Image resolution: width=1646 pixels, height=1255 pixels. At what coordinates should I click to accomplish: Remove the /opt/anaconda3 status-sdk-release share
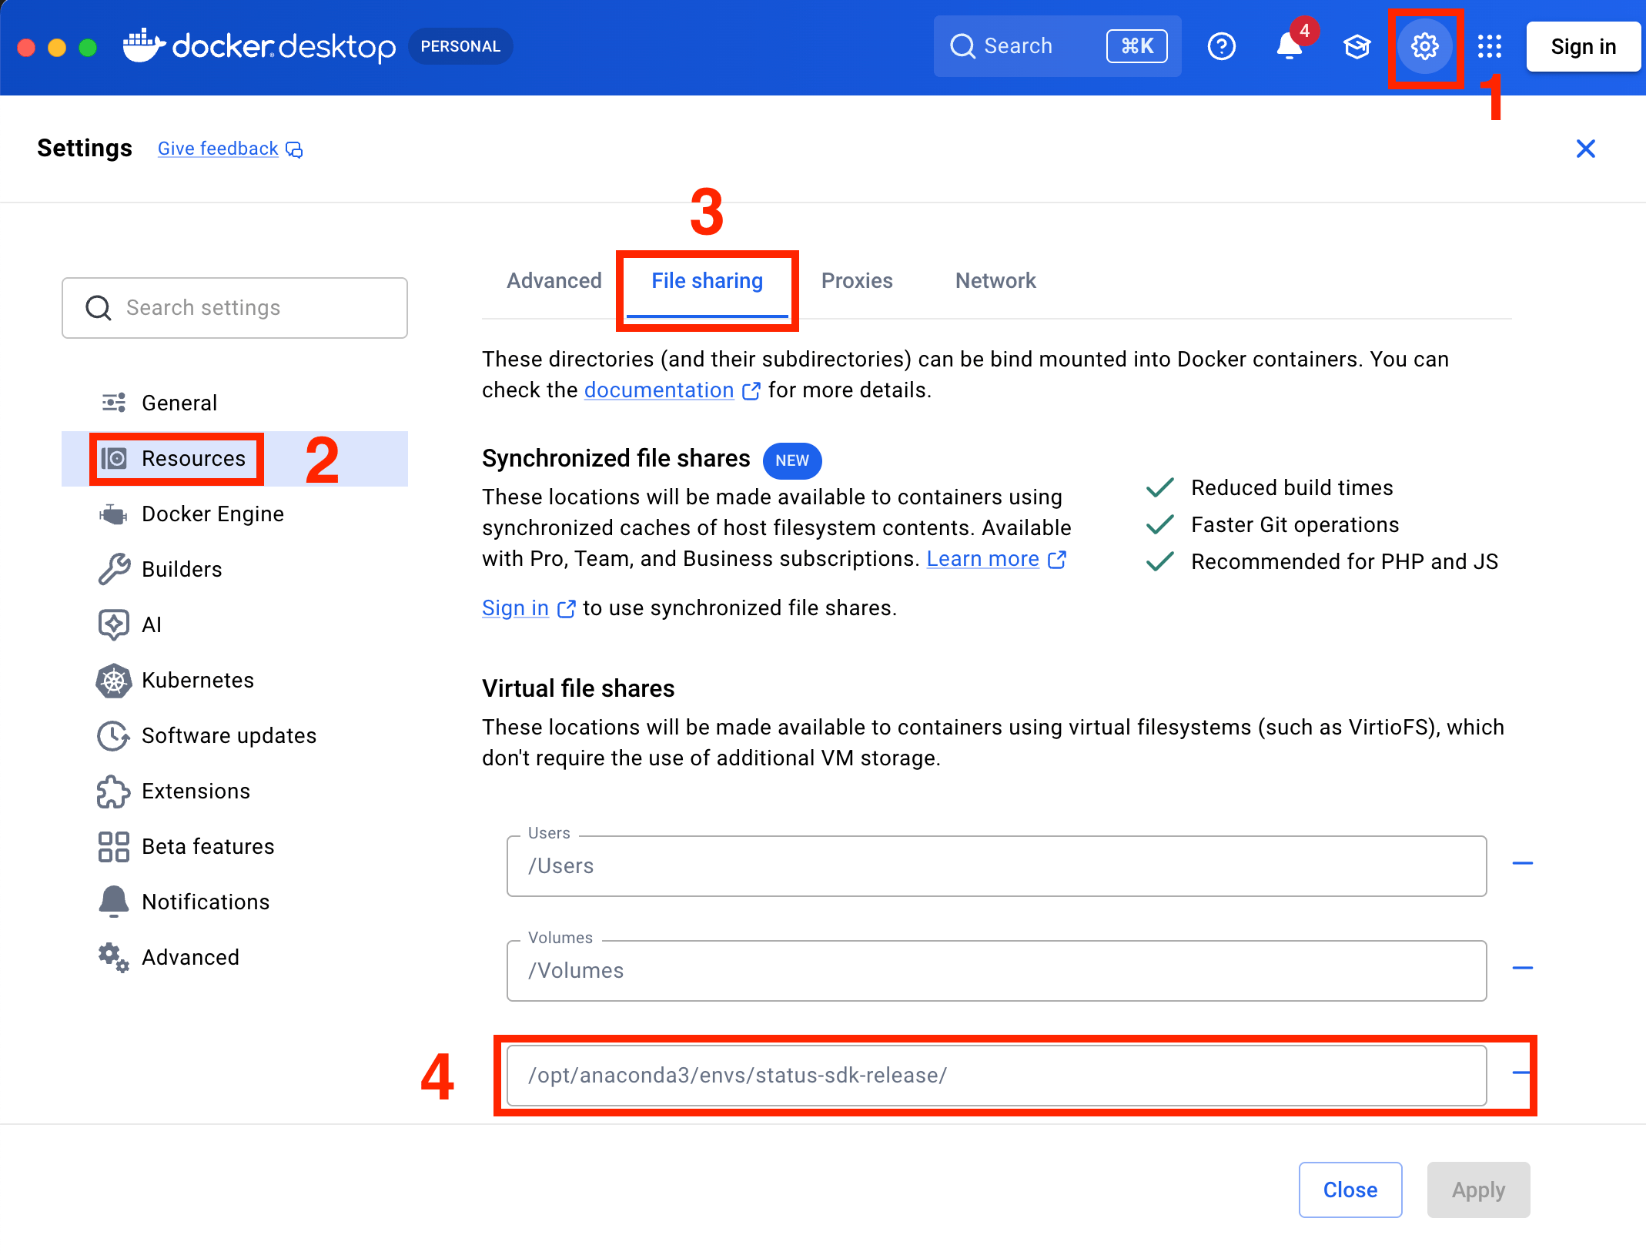pos(1521,1073)
